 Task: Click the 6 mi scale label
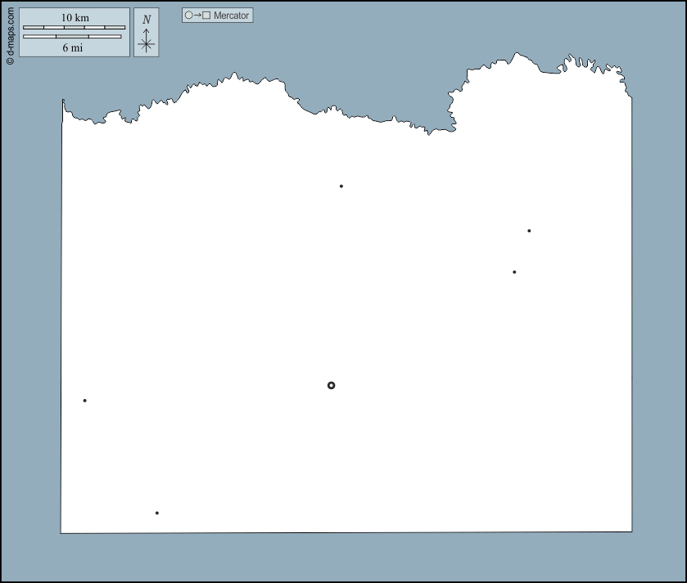coord(73,47)
